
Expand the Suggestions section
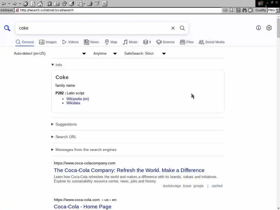64,124
